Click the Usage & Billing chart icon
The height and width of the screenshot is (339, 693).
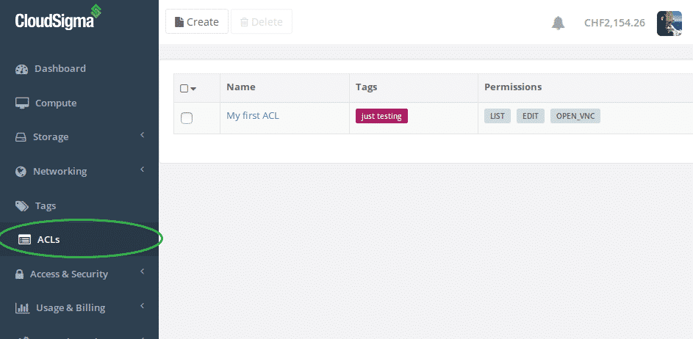(22, 307)
